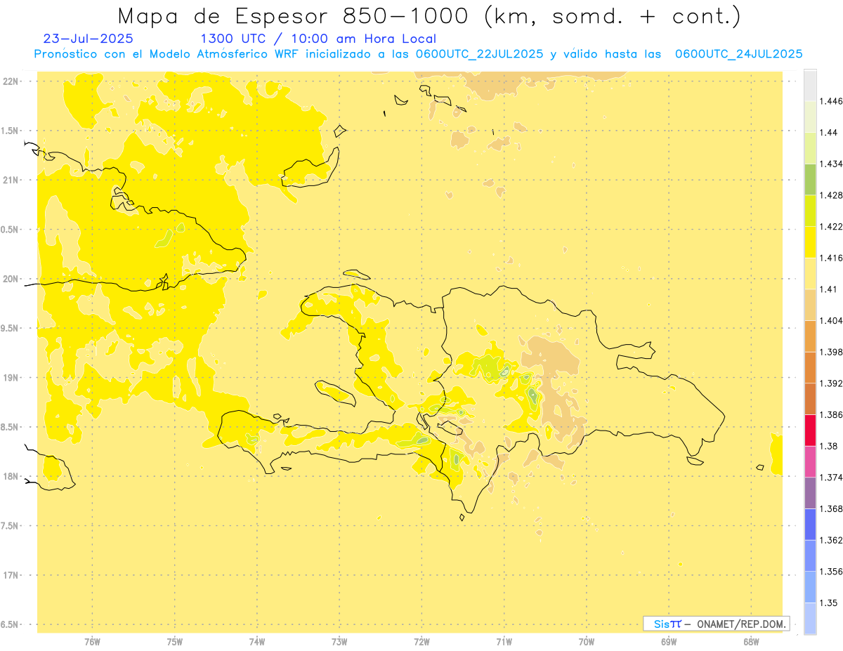
Task: Click the initialization time '0600UTC_22JUL2025'
Action: pyautogui.click(x=479, y=54)
